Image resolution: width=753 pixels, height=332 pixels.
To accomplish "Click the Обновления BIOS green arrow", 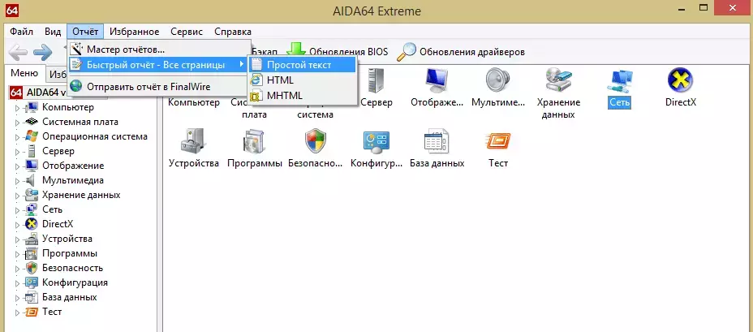I will 296,52.
